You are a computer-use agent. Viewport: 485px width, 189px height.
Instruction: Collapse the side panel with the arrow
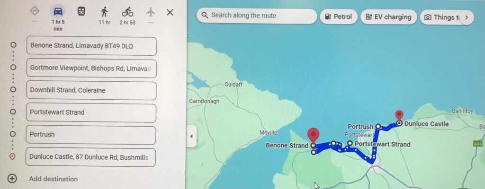click(x=191, y=136)
